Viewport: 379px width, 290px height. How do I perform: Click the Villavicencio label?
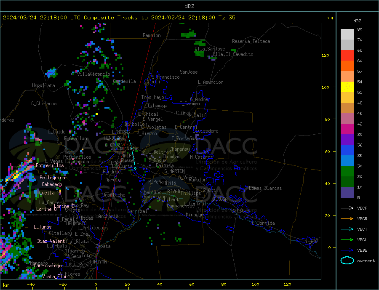coord(93,74)
